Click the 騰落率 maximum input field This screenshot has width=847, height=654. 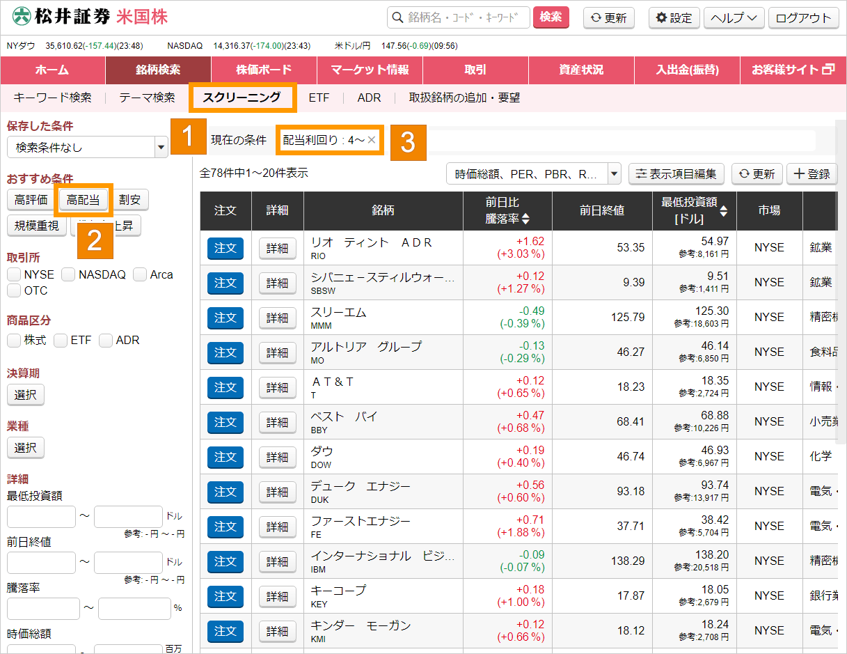coord(134,609)
